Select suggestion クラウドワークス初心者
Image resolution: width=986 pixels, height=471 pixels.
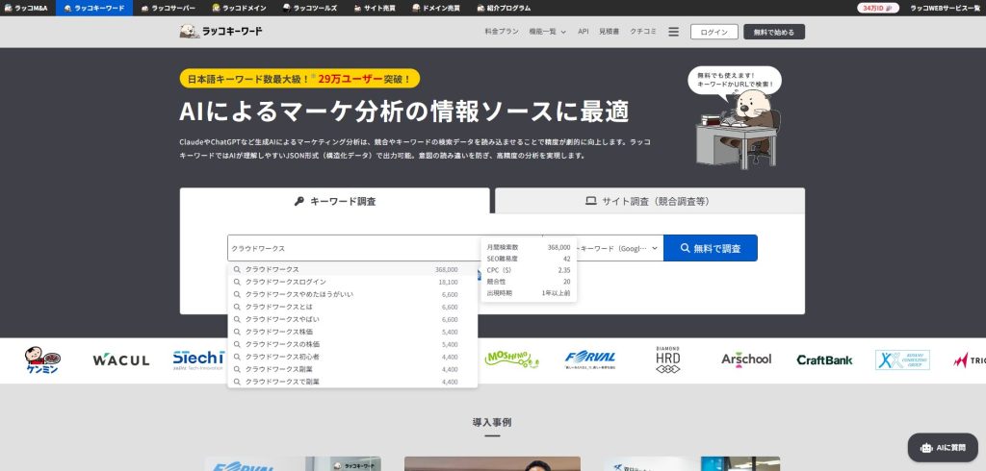point(352,357)
